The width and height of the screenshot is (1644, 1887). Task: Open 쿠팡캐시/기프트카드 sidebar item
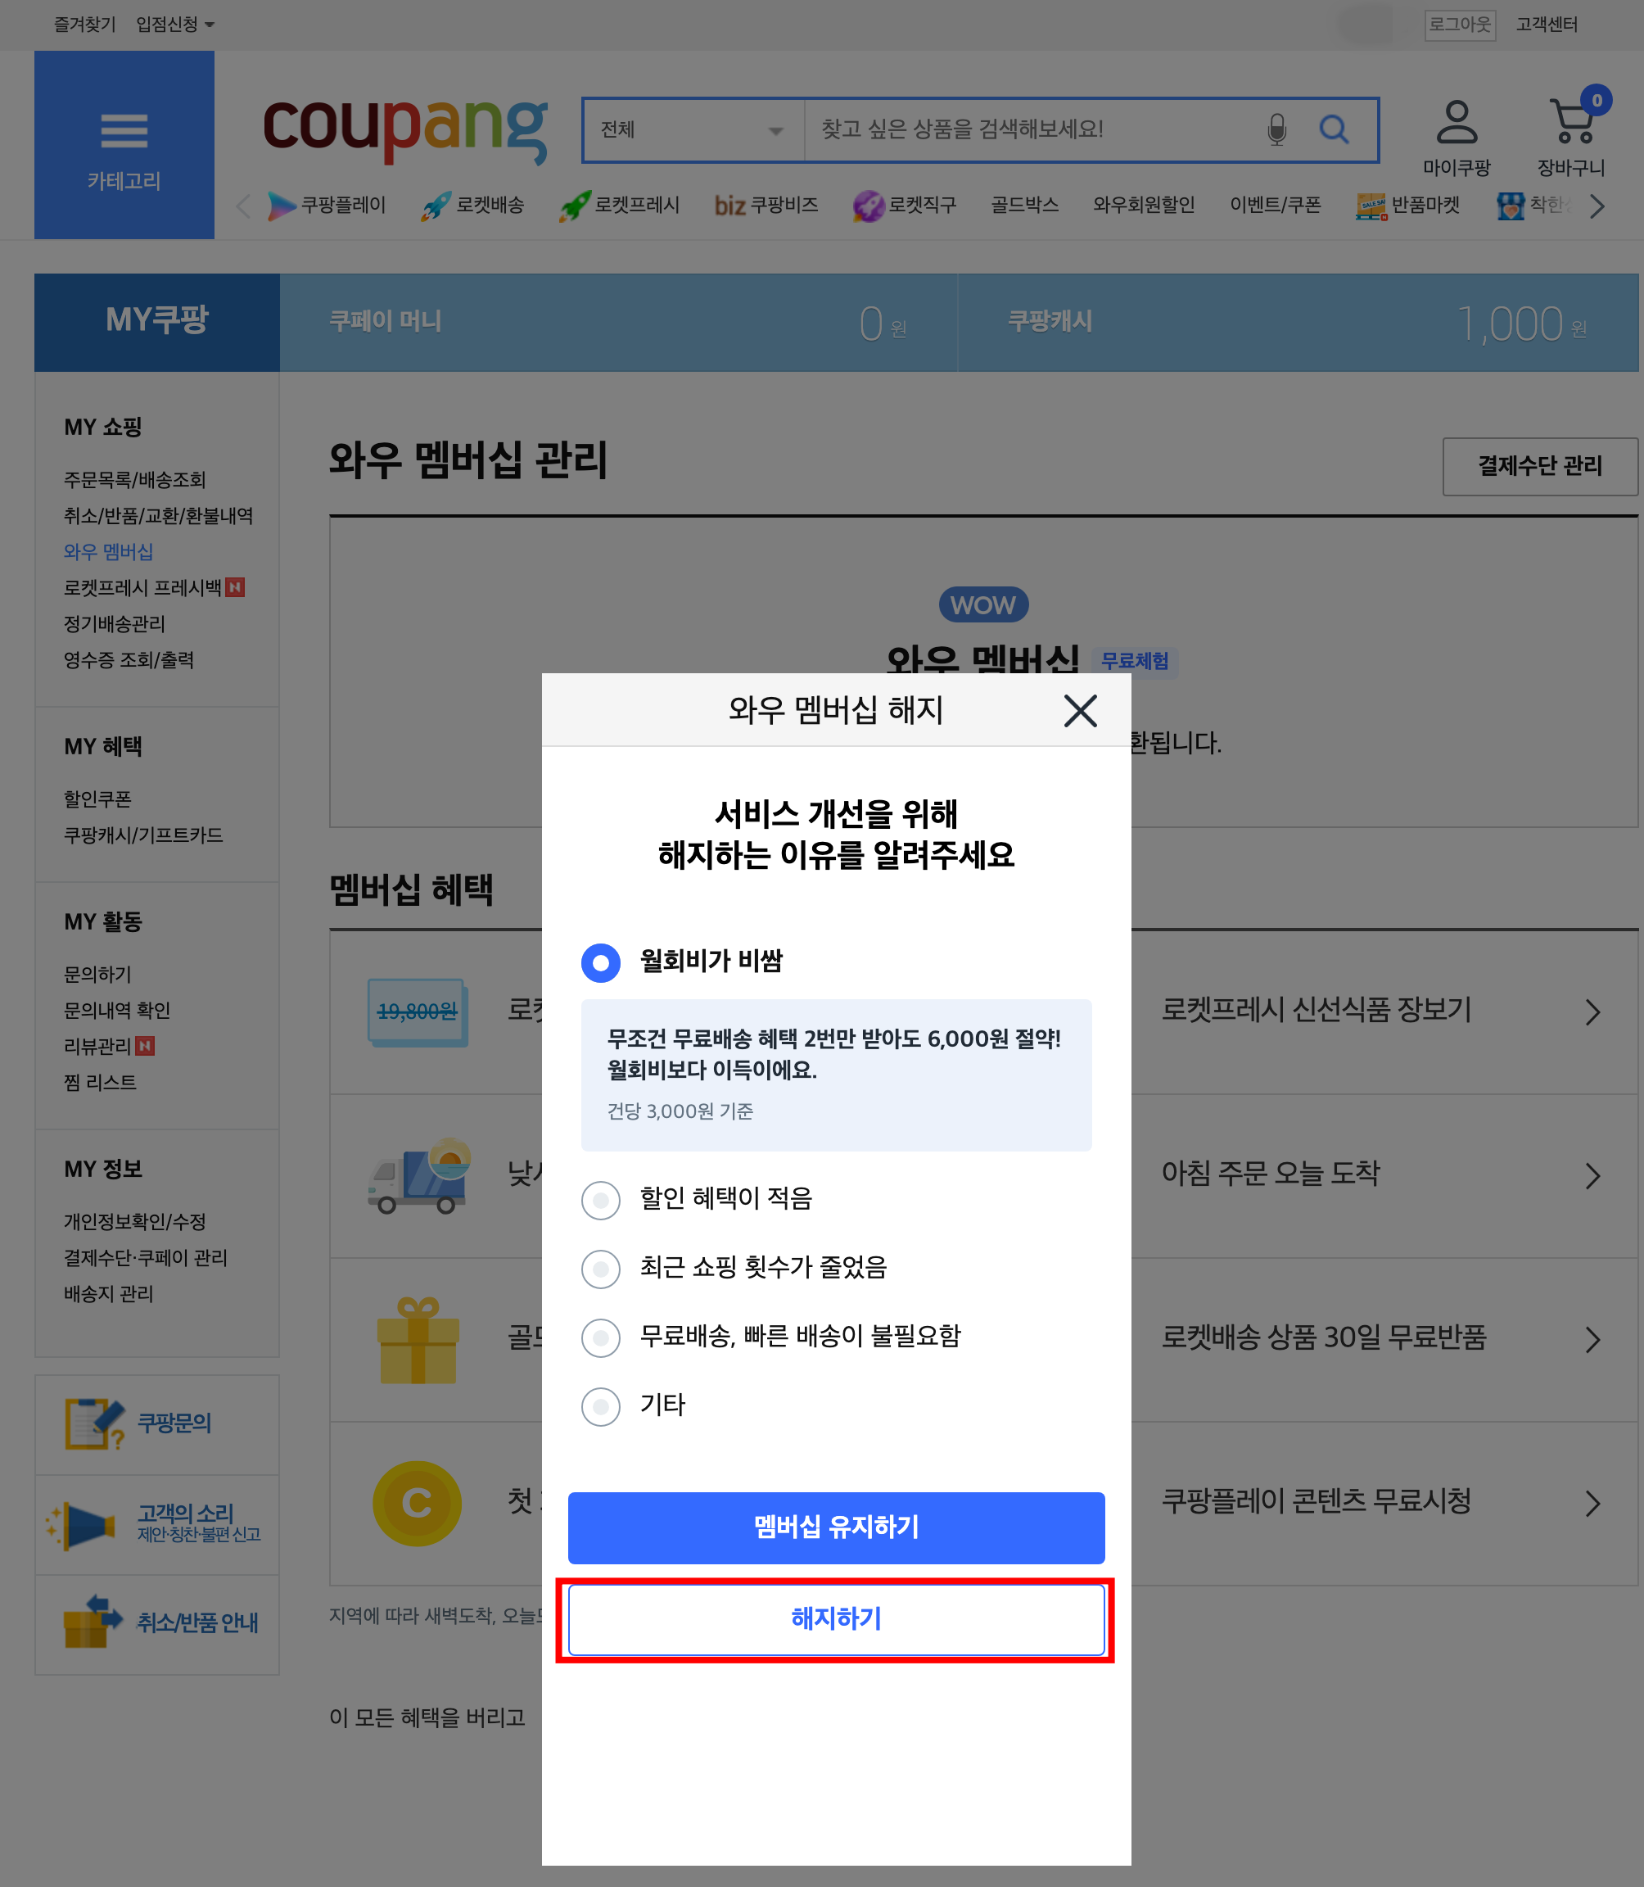[x=143, y=835]
